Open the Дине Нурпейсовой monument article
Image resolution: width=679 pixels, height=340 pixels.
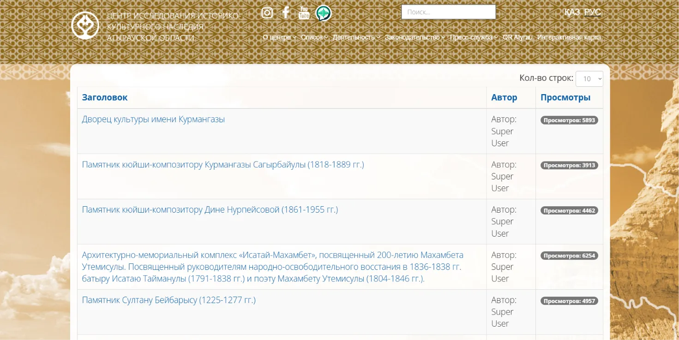pos(210,209)
